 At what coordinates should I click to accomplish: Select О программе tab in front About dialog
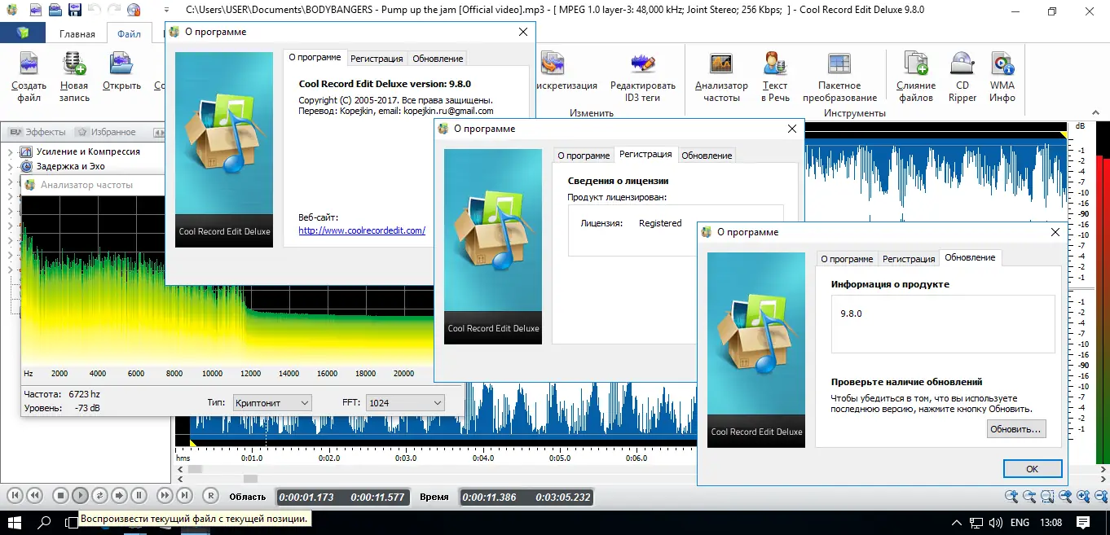click(847, 259)
